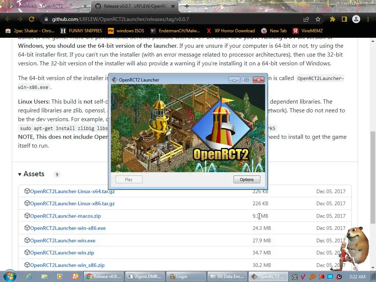376x282 pixels.
Task: Click the 30.2 MB file size
Action: (261, 265)
